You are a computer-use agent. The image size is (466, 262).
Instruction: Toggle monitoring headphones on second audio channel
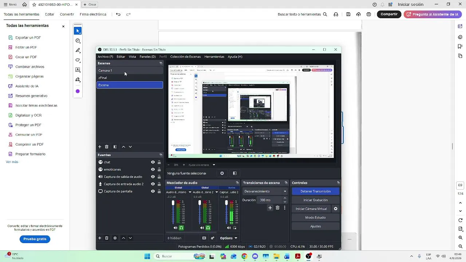pos(208,228)
